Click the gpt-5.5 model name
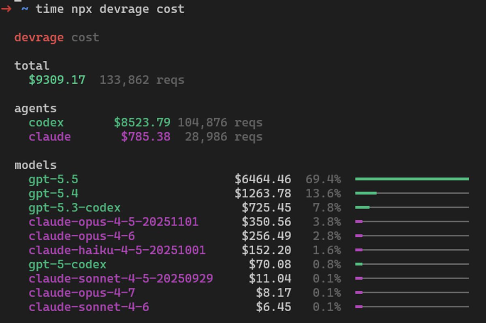486x323 pixels. pyautogui.click(x=53, y=179)
